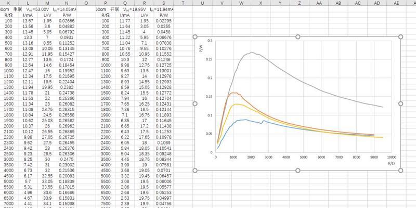Select cell with current 9.98

(x=125, y=65)
